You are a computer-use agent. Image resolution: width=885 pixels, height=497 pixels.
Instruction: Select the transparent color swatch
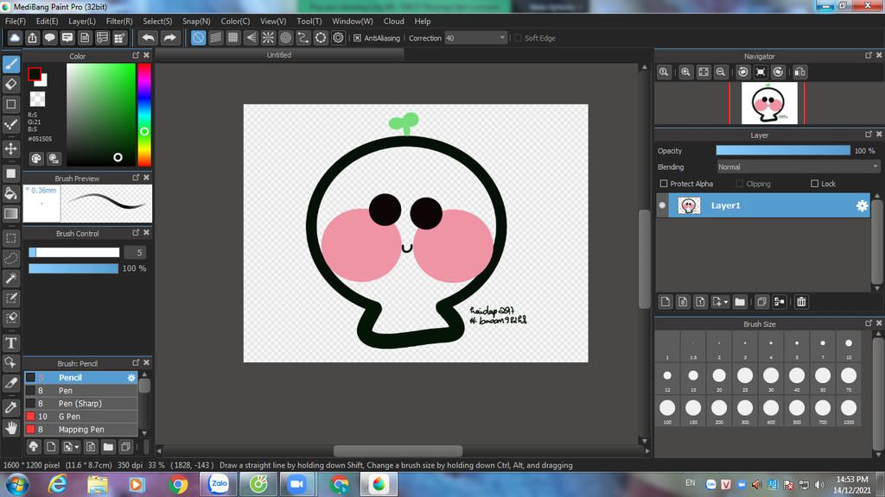click(x=37, y=99)
